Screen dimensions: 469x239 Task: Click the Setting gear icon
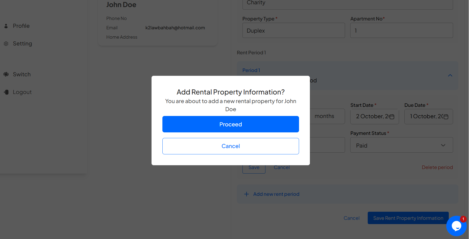6,43
